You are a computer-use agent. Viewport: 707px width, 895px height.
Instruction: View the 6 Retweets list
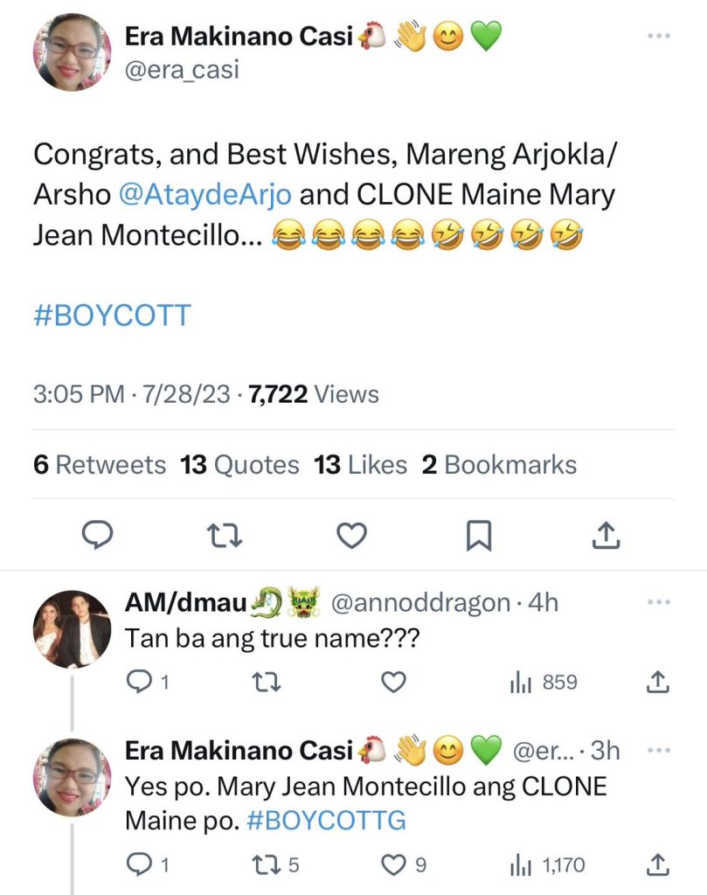coord(100,465)
